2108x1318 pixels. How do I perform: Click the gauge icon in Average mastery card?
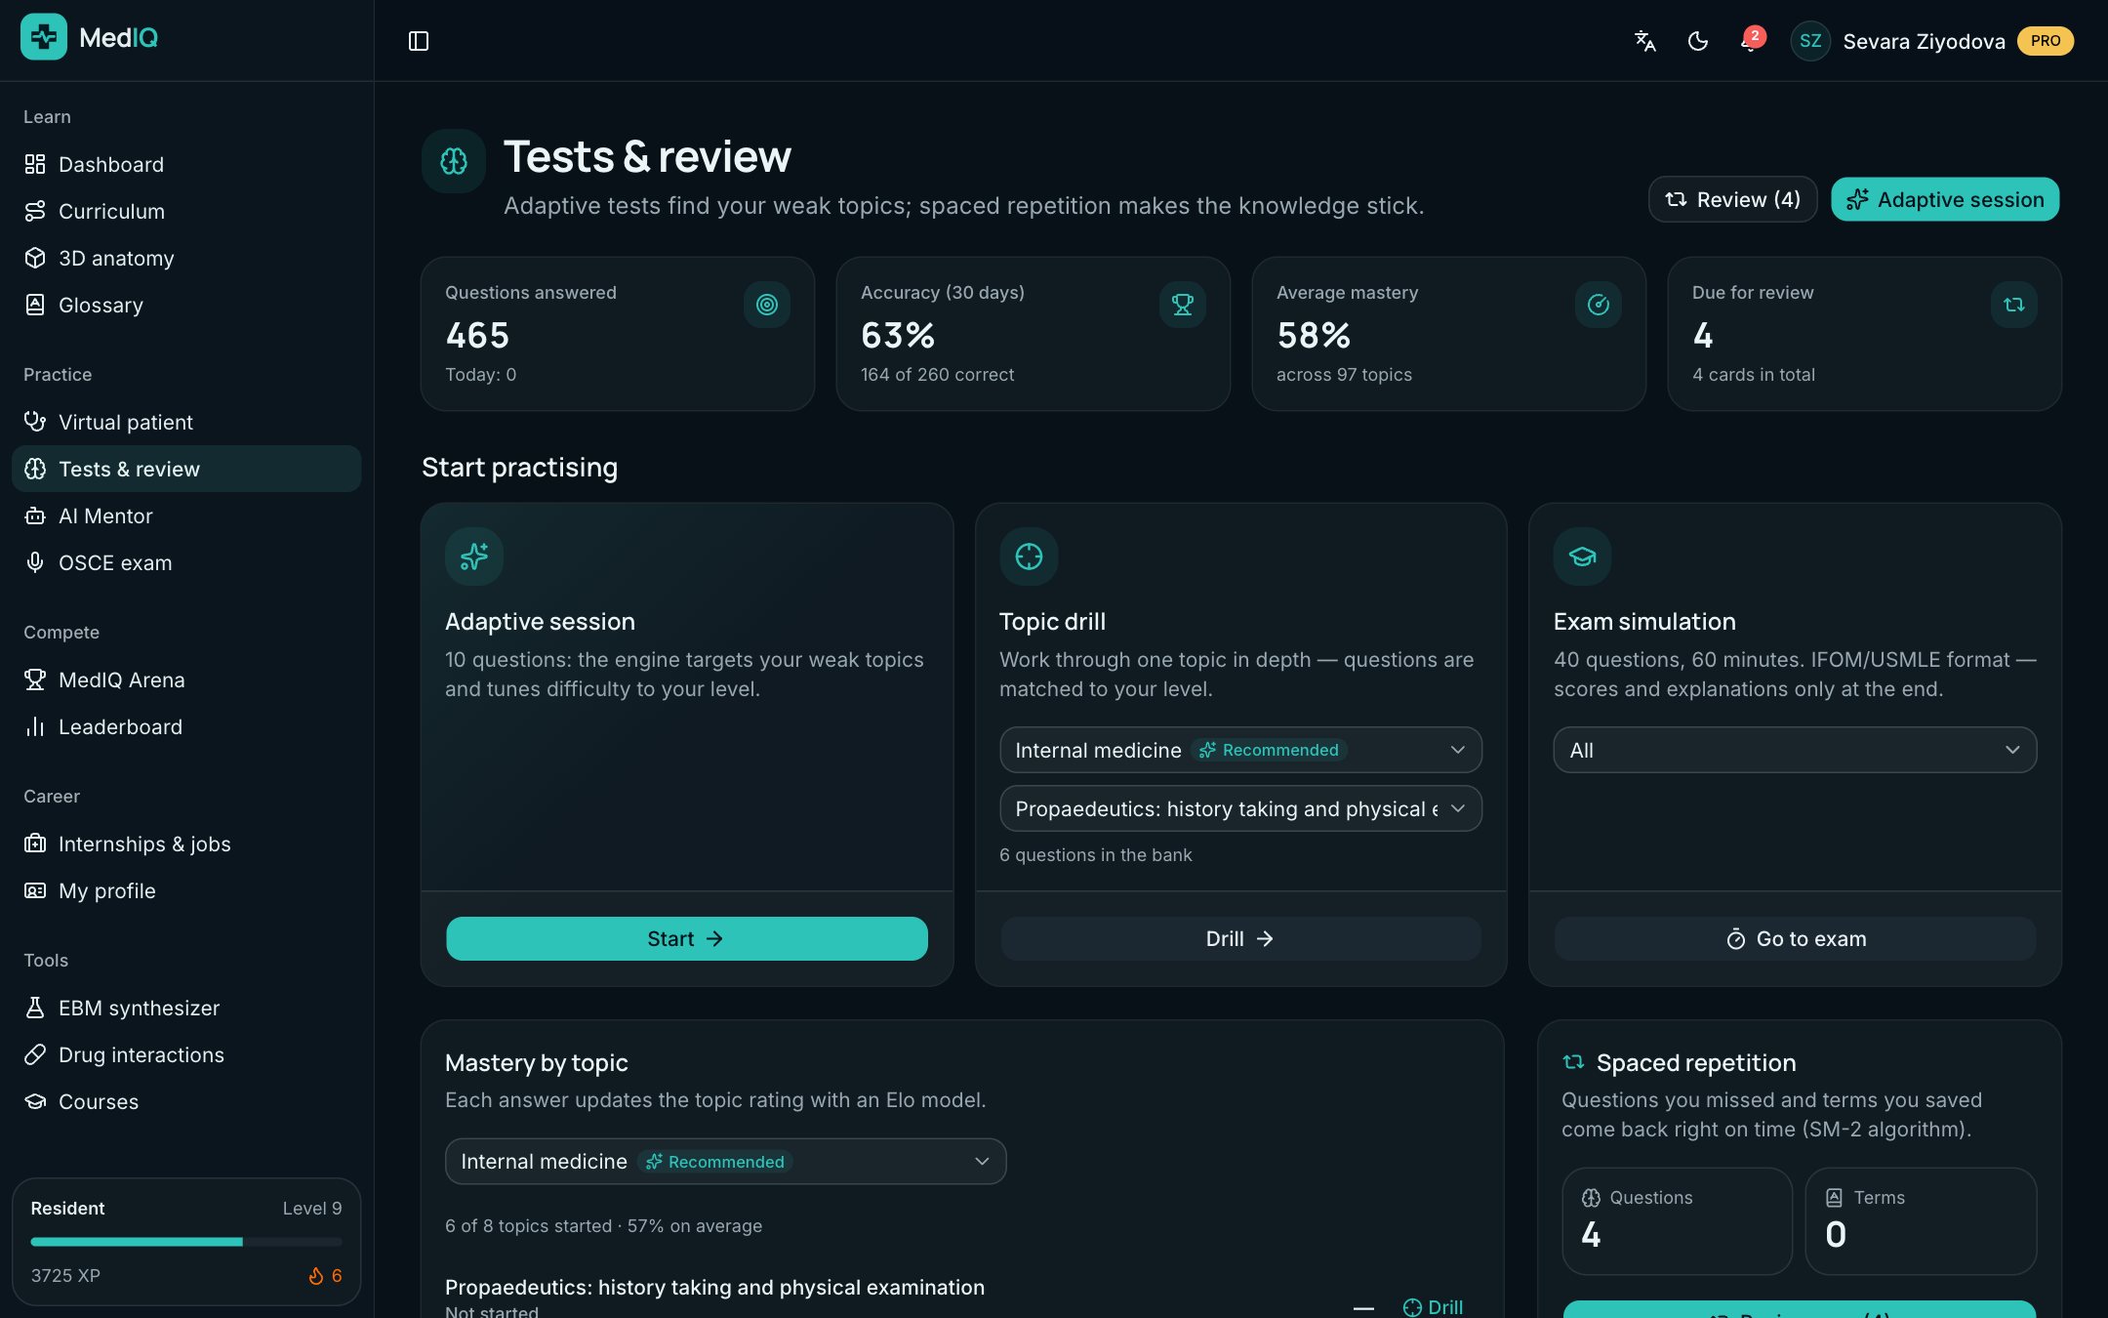click(1599, 305)
